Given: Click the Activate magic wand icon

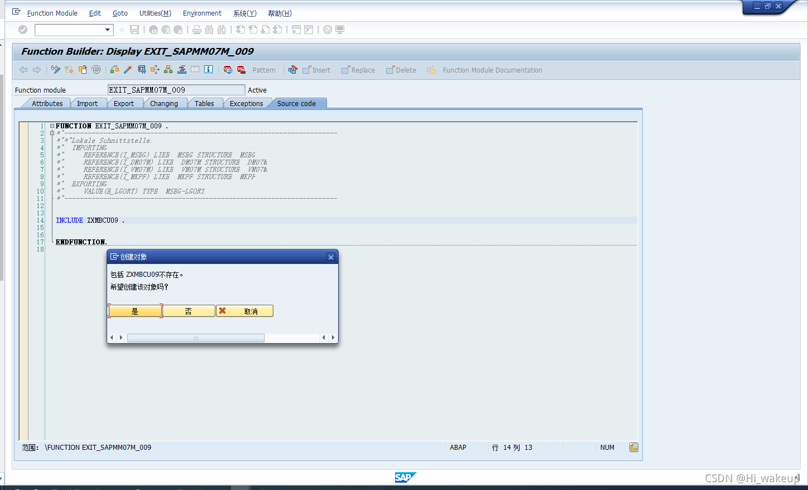Looking at the screenshot, I should pos(128,70).
